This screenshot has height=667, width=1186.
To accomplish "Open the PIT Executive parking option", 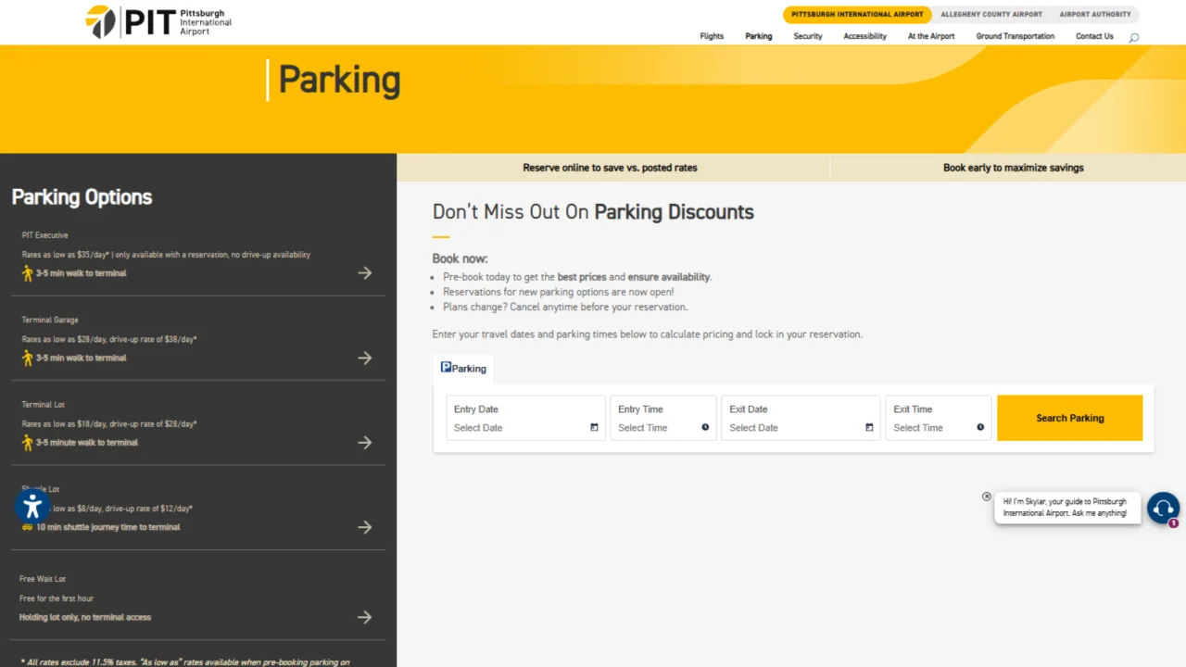I will 197,255.
